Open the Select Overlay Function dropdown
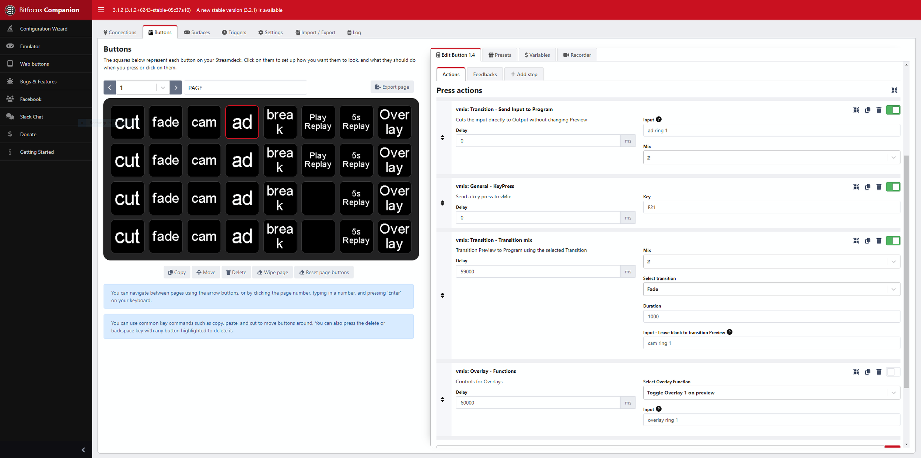This screenshot has height=458, width=921. 771,393
